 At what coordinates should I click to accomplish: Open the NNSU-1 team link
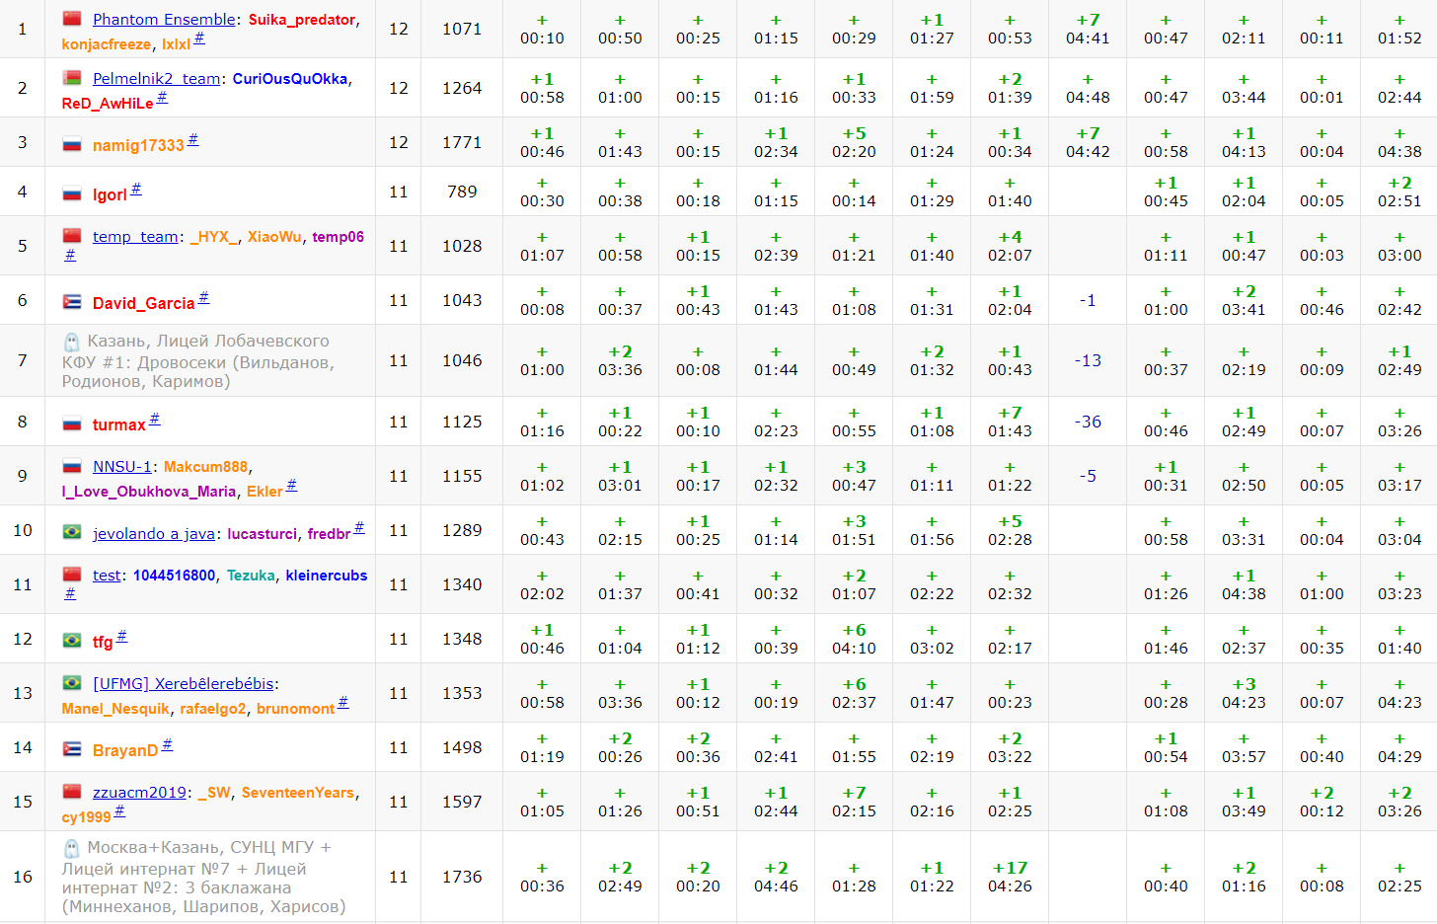pos(121,467)
